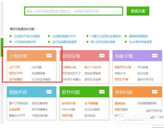The height and width of the screenshot is (128, 164).
Task: Choose the 不能在线听歌 problem
Action: coord(40,115)
